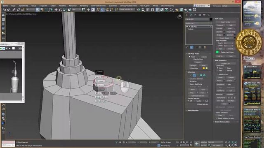Image resolution: width=264 pixels, height=148 pixels.
Task: Click bottle thumbnail in image viewer window
Action: click(x=15, y=76)
